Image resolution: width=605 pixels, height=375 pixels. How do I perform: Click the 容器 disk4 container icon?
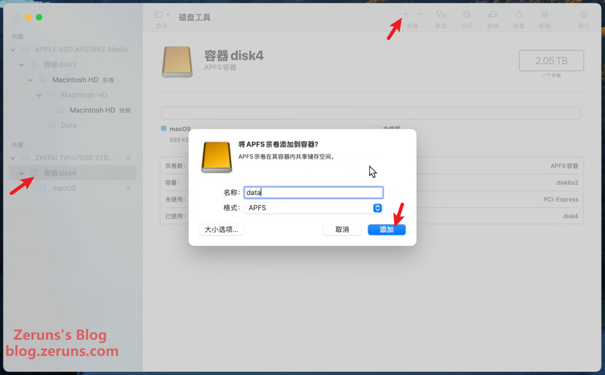[34, 173]
